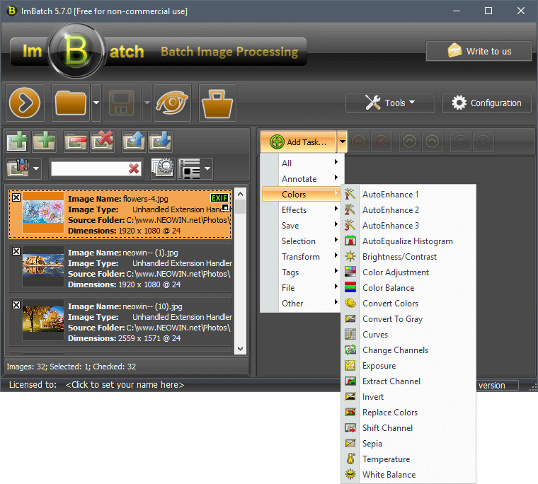
Task: Choose Exposure from the Colors submenu
Action: [x=409, y=365]
